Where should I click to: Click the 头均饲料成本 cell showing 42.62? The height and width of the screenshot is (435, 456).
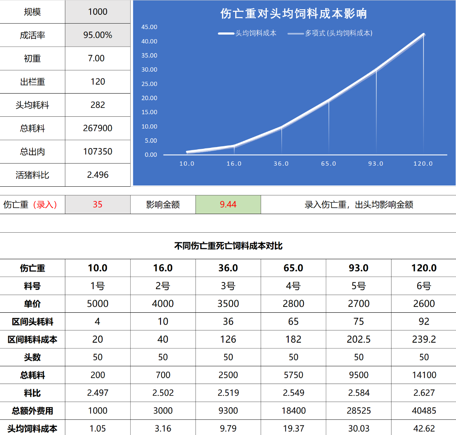point(424,428)
